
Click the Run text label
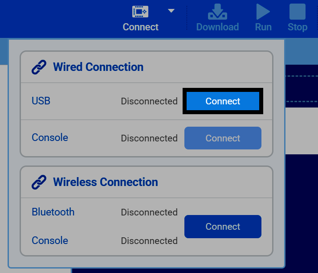(263, 27)
